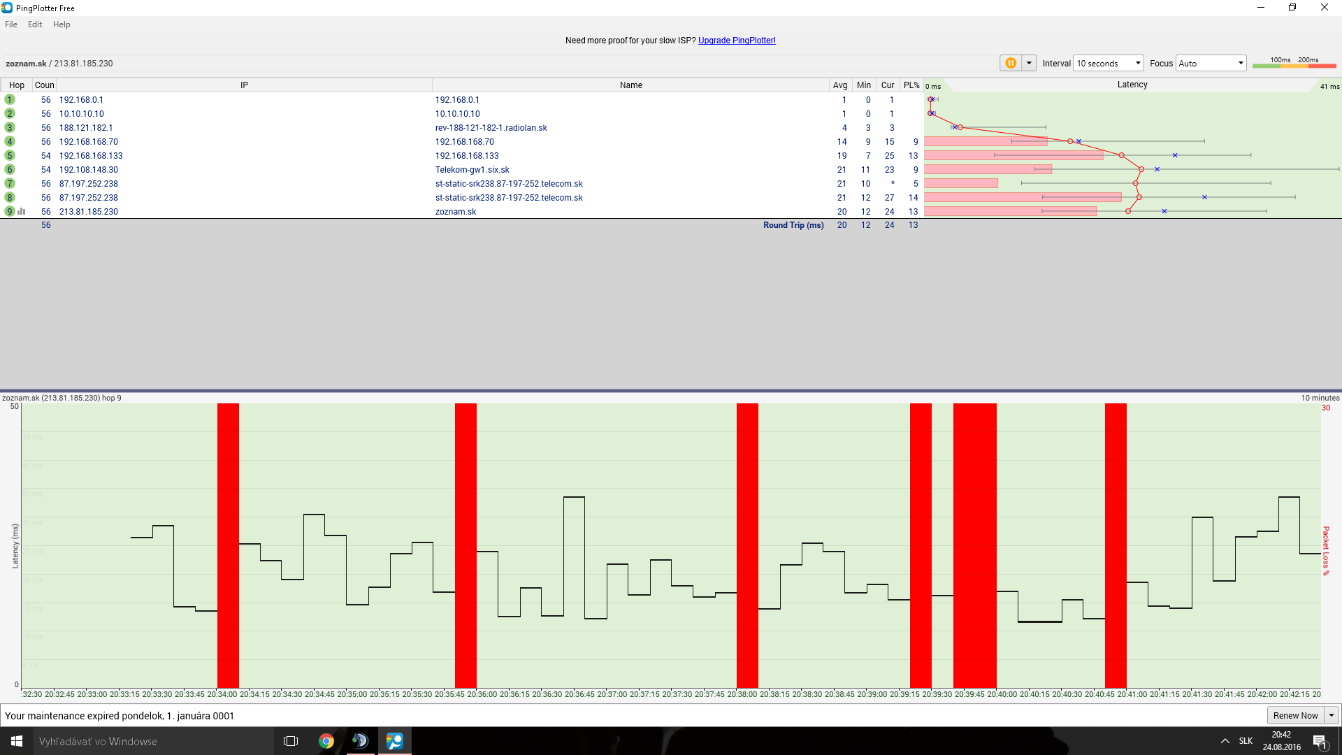1342x755 pixels.
Task: Open Chrome from the taskbar
Action: (x=326, y=741)
